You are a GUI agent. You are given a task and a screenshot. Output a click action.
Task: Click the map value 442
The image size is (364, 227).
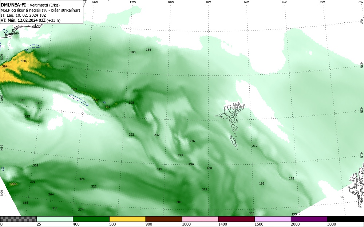(x=96, y=100)
